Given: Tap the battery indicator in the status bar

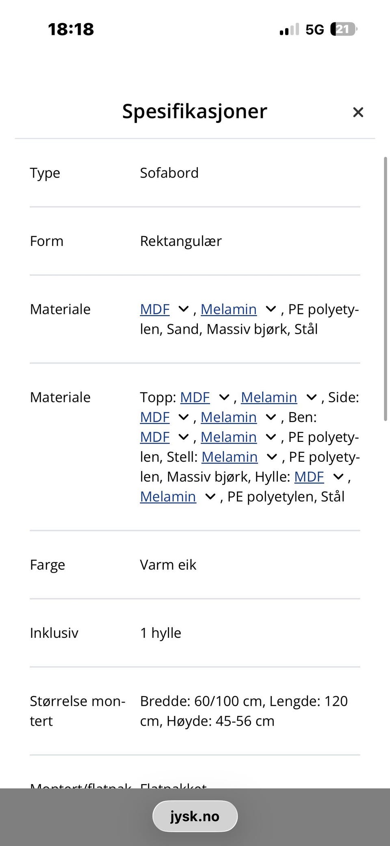Looking at the screenshot, I should 344,29.
